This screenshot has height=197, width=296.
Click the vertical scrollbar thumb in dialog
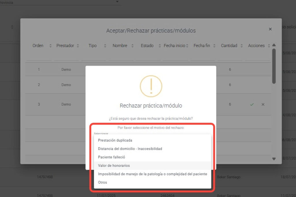click(274, 66)
